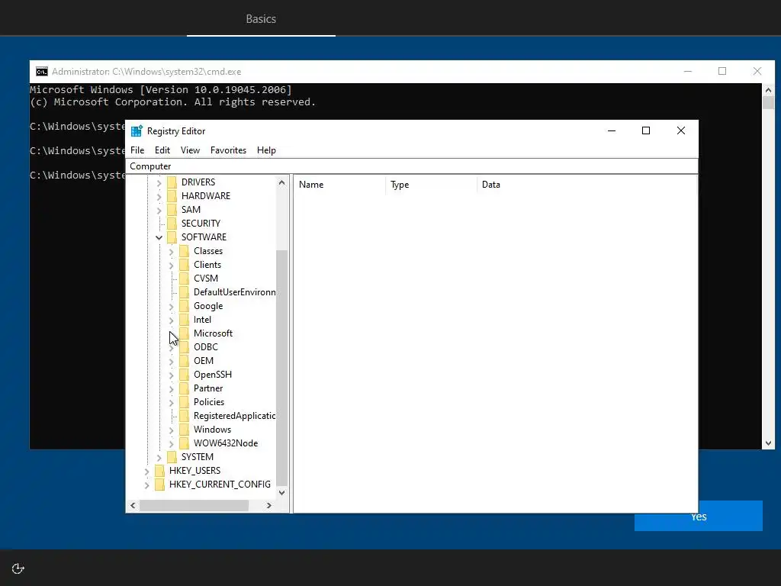The height and width of the screenshot is (586, 781).
Task: Expand the OEM subkey
Action: 172,361
